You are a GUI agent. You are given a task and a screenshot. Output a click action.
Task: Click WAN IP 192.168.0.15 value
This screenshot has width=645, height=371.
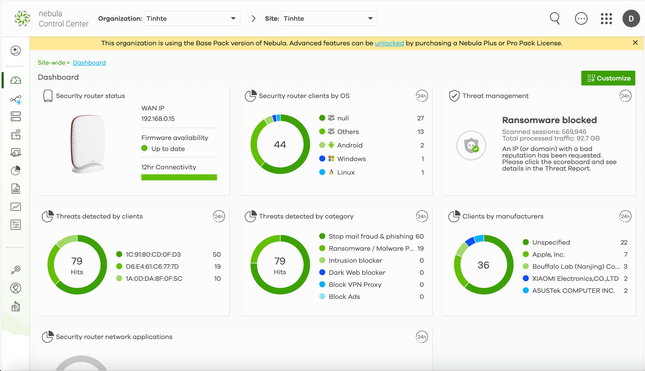click(x=158, y=119)
